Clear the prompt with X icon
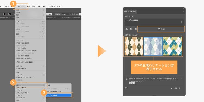Image resolution: width=204 pixels, height=102 pixels. pos(181,22)
